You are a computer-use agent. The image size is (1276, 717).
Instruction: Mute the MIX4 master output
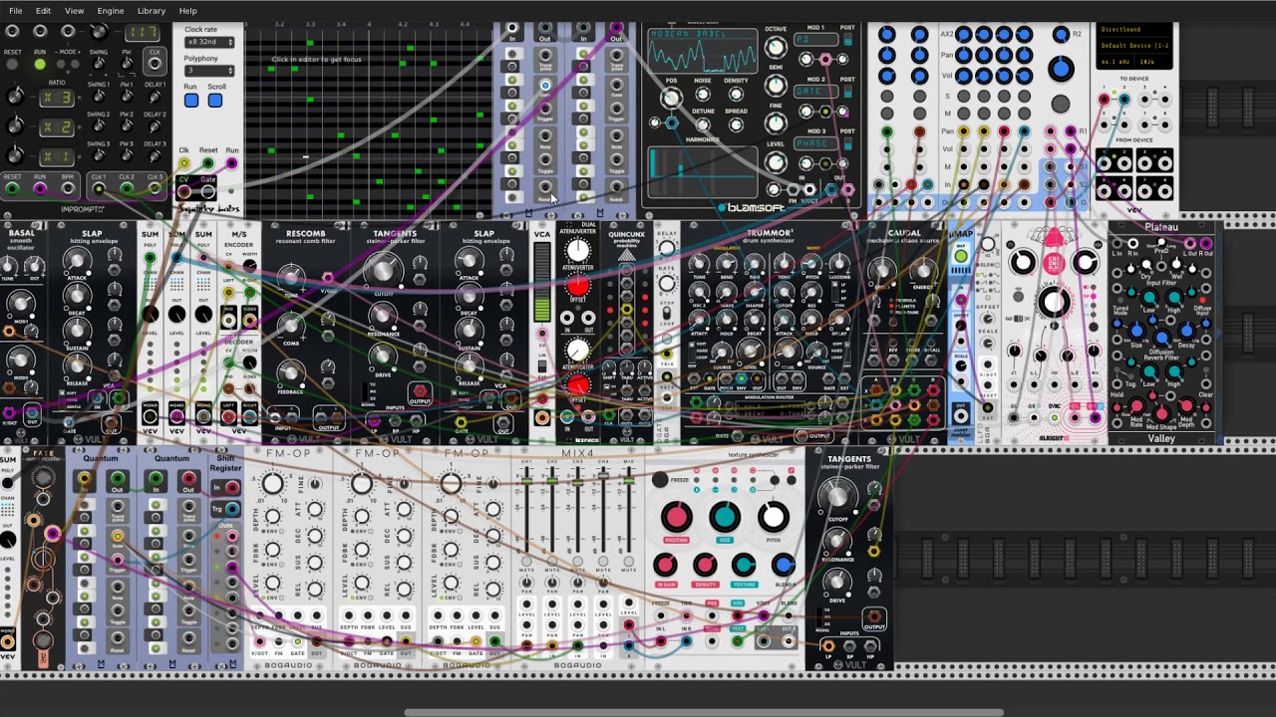(x=628, y=564)
